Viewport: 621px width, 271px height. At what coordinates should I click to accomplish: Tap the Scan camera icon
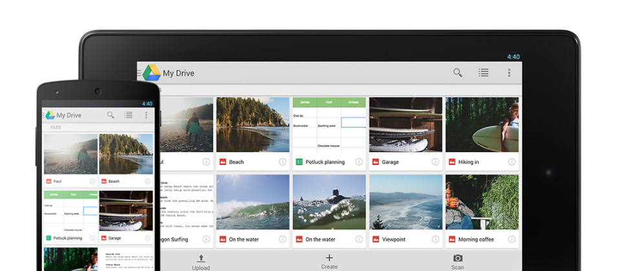pos(457,259)
